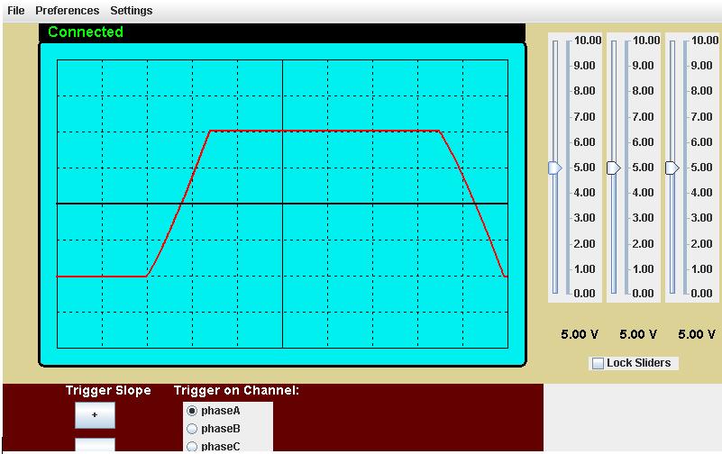The image size is (722, 454).
Task: Click the 7.00 tick on third slider
Action: (702, 117)
